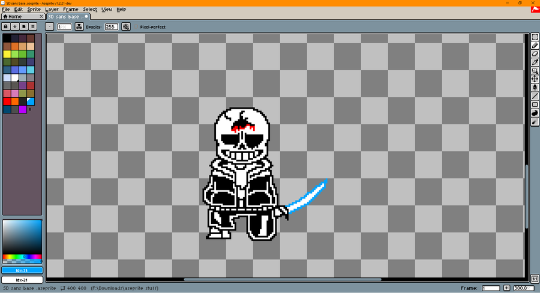Viewport: 540px width, 293px height.
Task: Click the Home tab house icon
Action: coord(5,16)
